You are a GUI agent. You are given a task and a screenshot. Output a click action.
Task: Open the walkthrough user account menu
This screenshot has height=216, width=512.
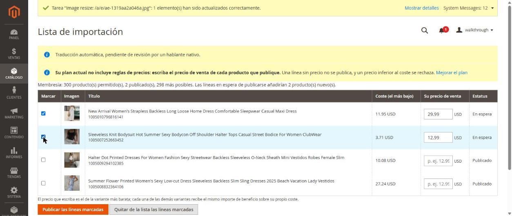(x=475, y=30)
